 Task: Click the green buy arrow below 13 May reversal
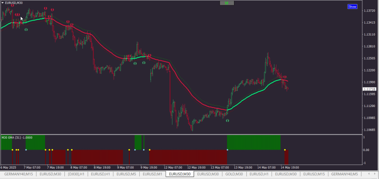pyautogui.click(x=227, y=120)
